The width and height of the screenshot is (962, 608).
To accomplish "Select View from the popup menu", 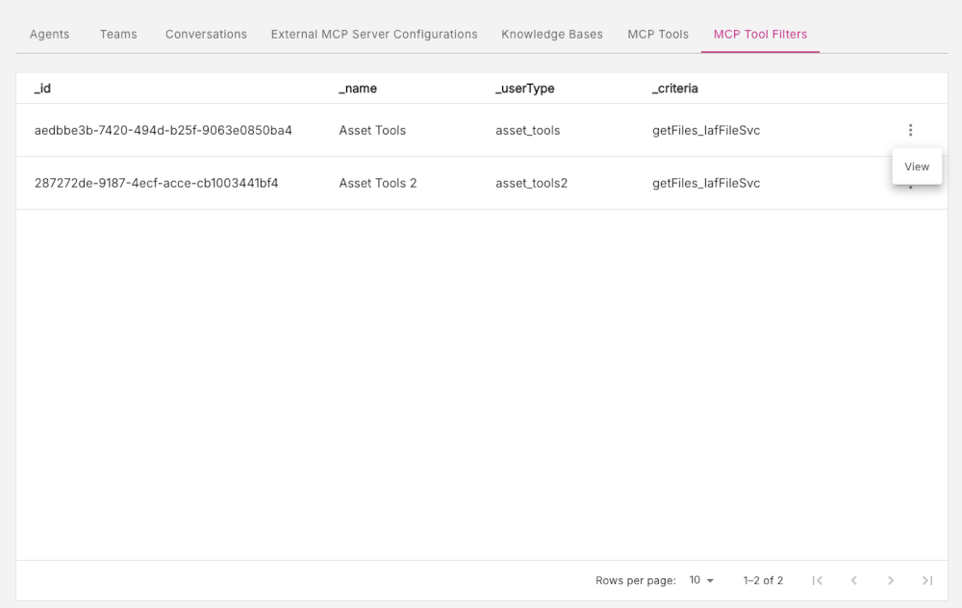I will point(917,166).
